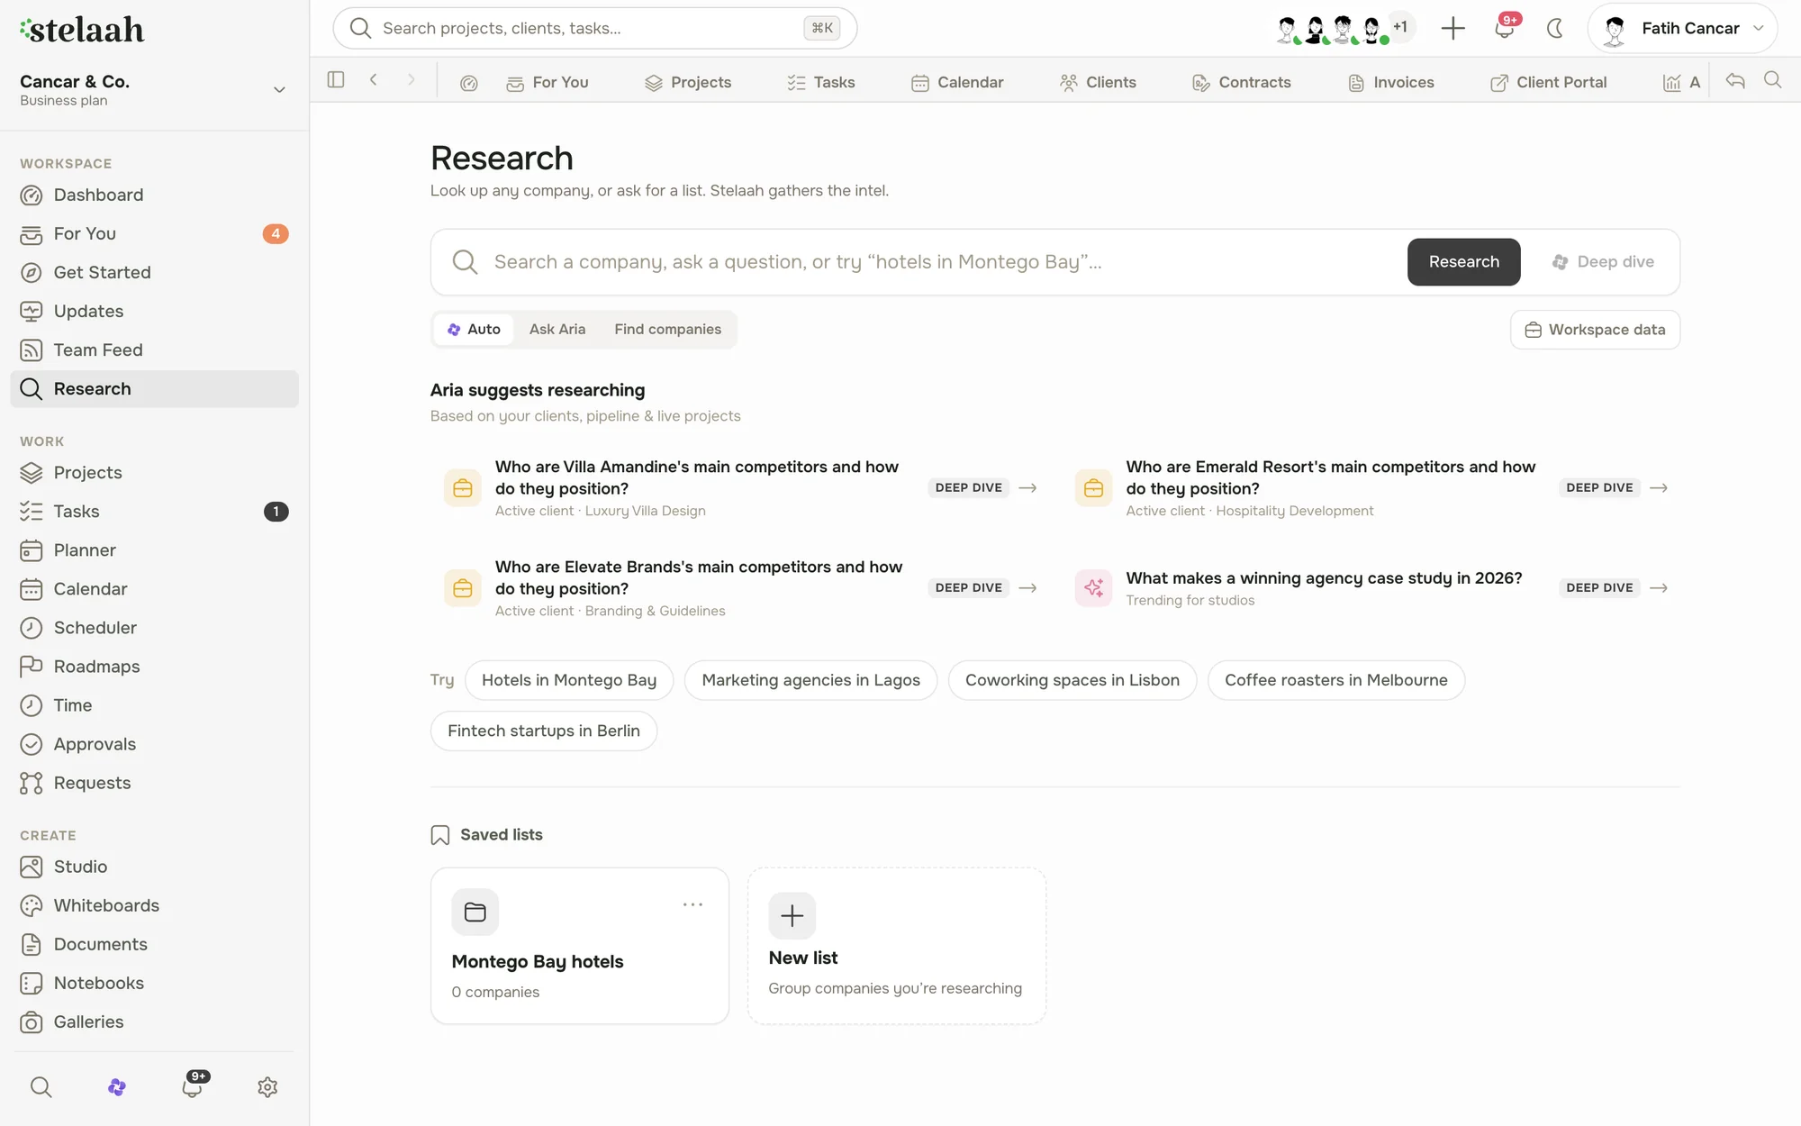Click the Montego Bay hotels folder icon
The image size is (1801, 1126).
click(475, 912)
